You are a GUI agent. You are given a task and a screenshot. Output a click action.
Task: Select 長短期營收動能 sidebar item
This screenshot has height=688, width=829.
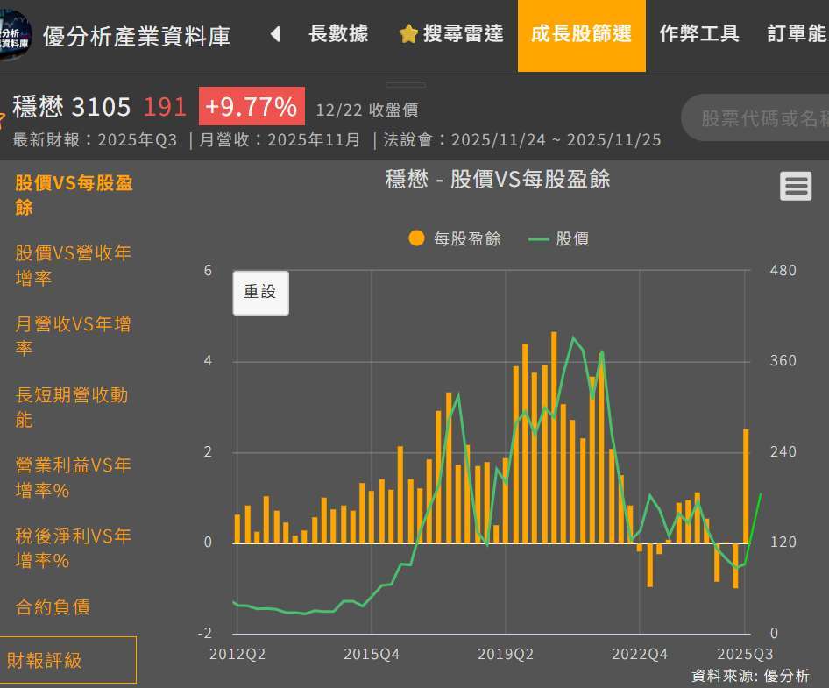(x=72, y=407)
